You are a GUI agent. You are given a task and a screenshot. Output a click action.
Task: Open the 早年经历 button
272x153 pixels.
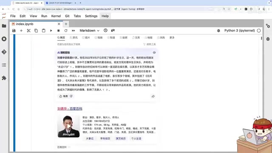[105, 139]
